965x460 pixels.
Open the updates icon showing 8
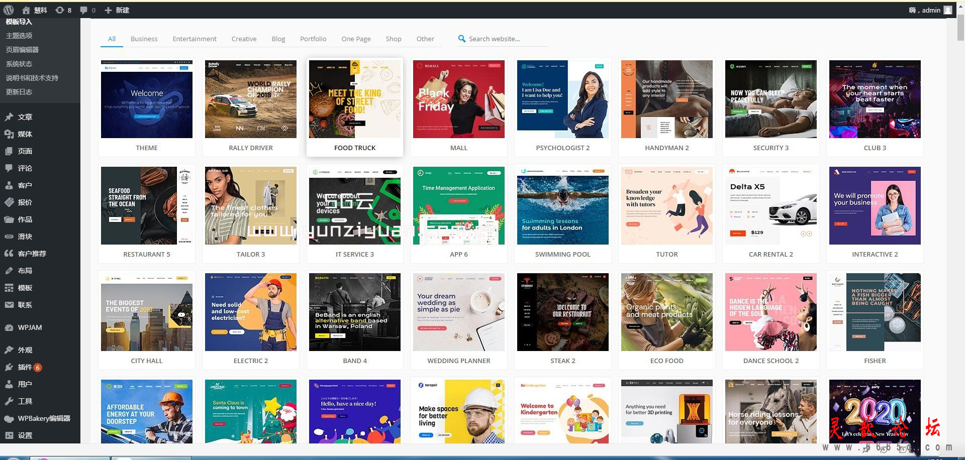point(60,10)
